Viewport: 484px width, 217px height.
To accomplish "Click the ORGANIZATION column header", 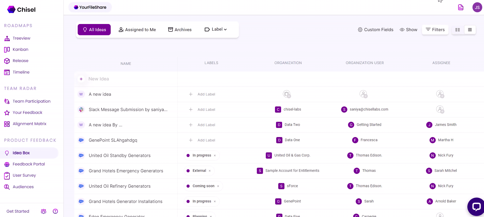I will [x=288, y=63].
